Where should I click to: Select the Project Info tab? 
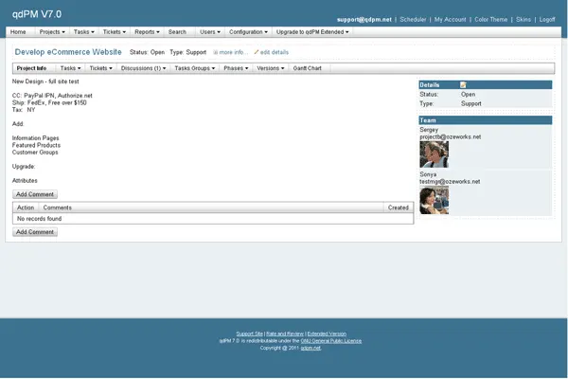[31, 68]
